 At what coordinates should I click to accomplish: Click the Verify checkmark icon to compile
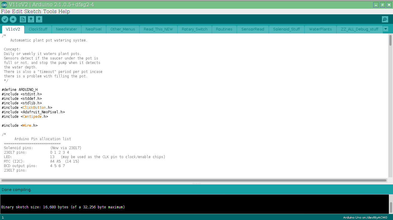click(x=5, y=19)
